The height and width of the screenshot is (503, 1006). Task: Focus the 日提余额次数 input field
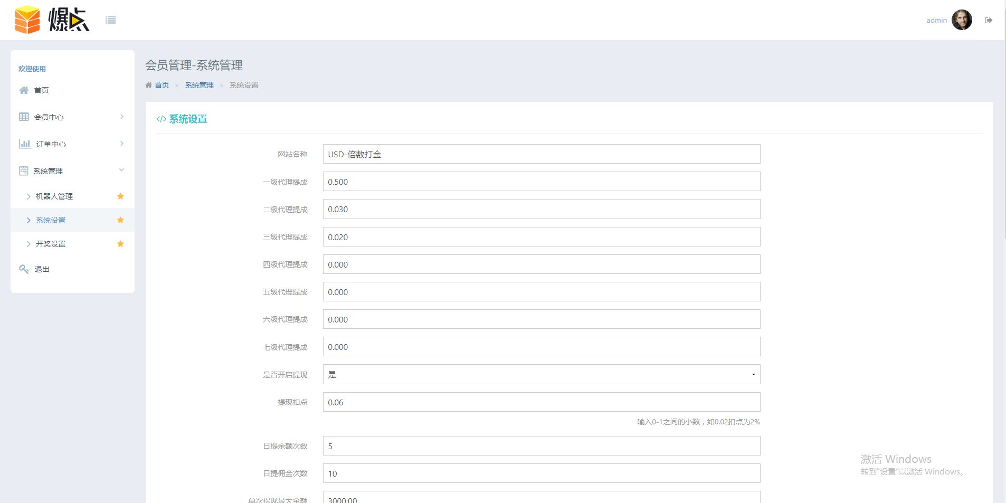(x=542, y=446)
